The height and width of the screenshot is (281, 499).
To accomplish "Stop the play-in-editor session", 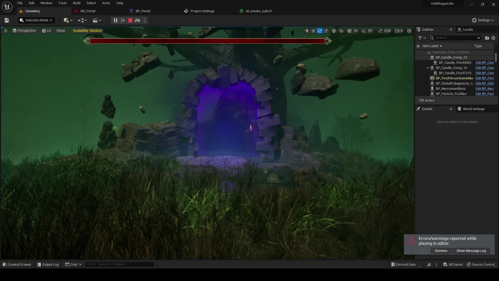I will tap(130, 20).
